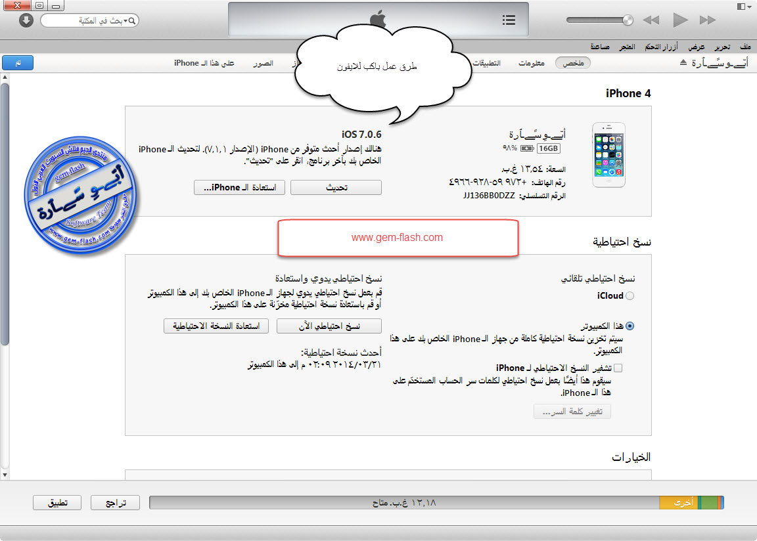Viewport: 757px width, 541px height.
Task: Click the search dropdown arrow
Action: pyautogui.click(x=126, y=21)
